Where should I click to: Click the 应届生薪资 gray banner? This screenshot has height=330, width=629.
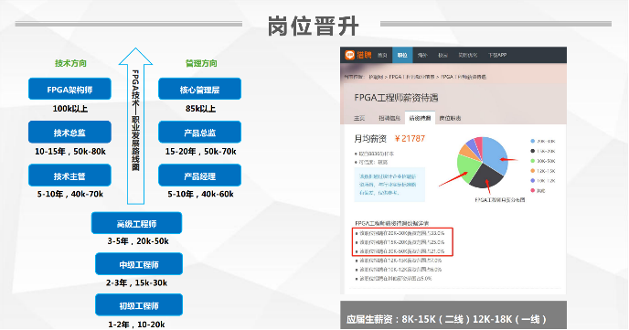point(453,315)
